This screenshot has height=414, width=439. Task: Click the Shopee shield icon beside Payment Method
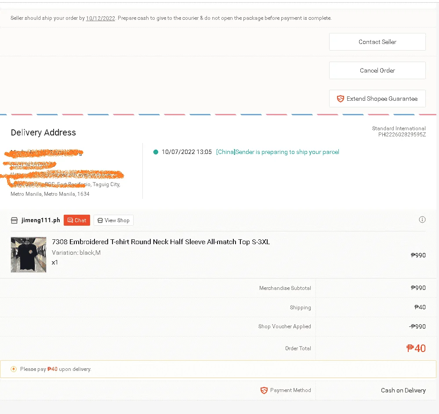coord(264,390)
